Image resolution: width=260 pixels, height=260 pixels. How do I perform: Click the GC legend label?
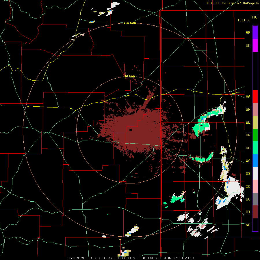[x=248, y=199]
